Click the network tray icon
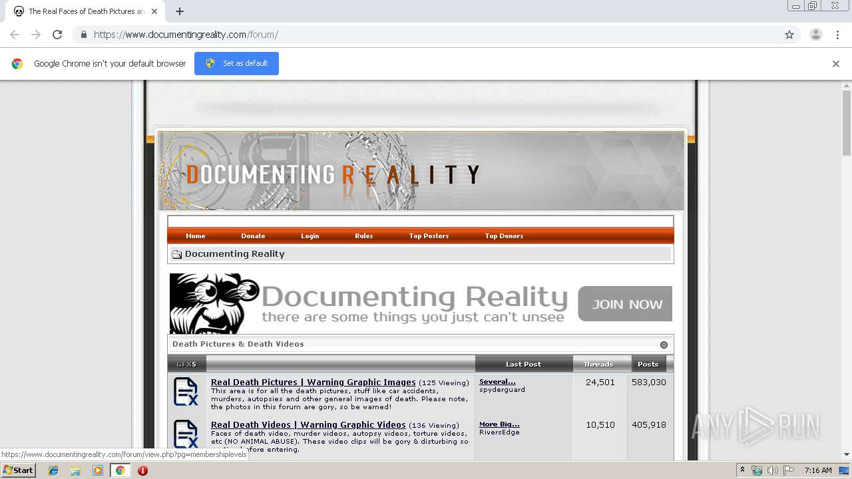This screenshot has width=852, height=479. click(757, 470)
